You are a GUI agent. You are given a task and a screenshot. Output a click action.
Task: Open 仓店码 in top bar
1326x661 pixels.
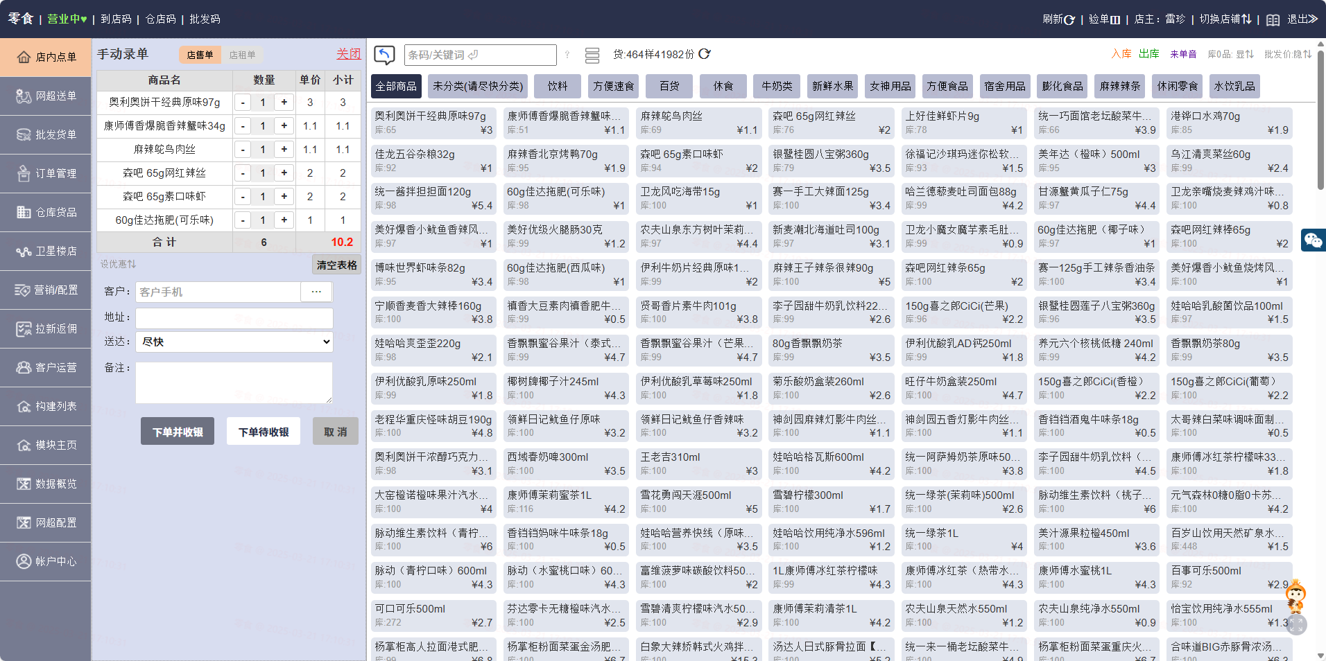160,19
